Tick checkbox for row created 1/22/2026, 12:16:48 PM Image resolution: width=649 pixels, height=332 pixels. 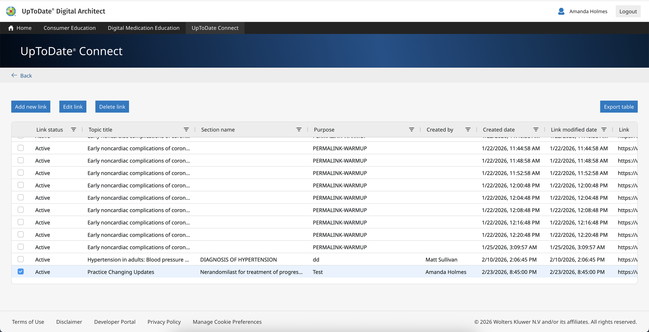(x=21, y=222)
